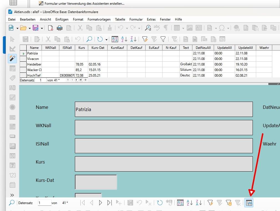Open the Extras menu
This screenshot has width=280, height=211.
[151, 19]
